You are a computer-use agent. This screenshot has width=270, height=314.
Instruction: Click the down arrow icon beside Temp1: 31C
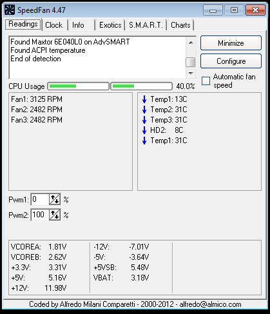pos(144,141)
